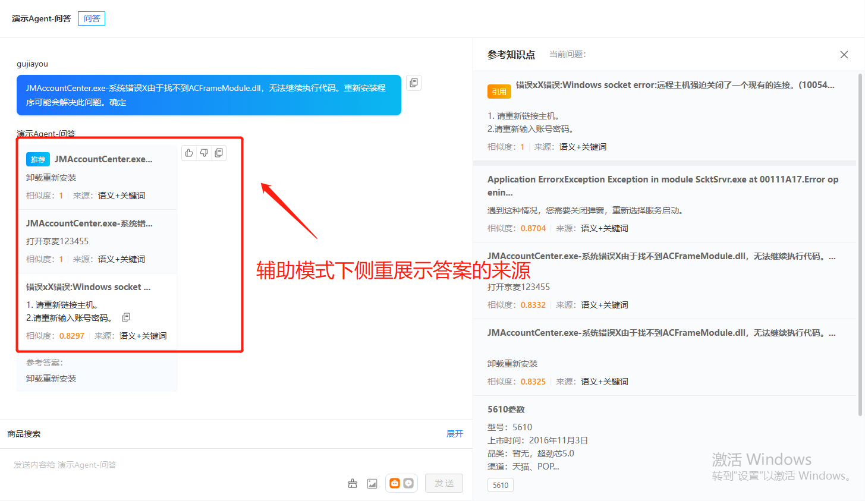Close the 参考知识点 panel
865x501 pixels.
pyautogui.click(x=844, y=55)
